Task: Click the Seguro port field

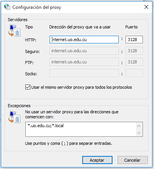Action: pos(134,51)
